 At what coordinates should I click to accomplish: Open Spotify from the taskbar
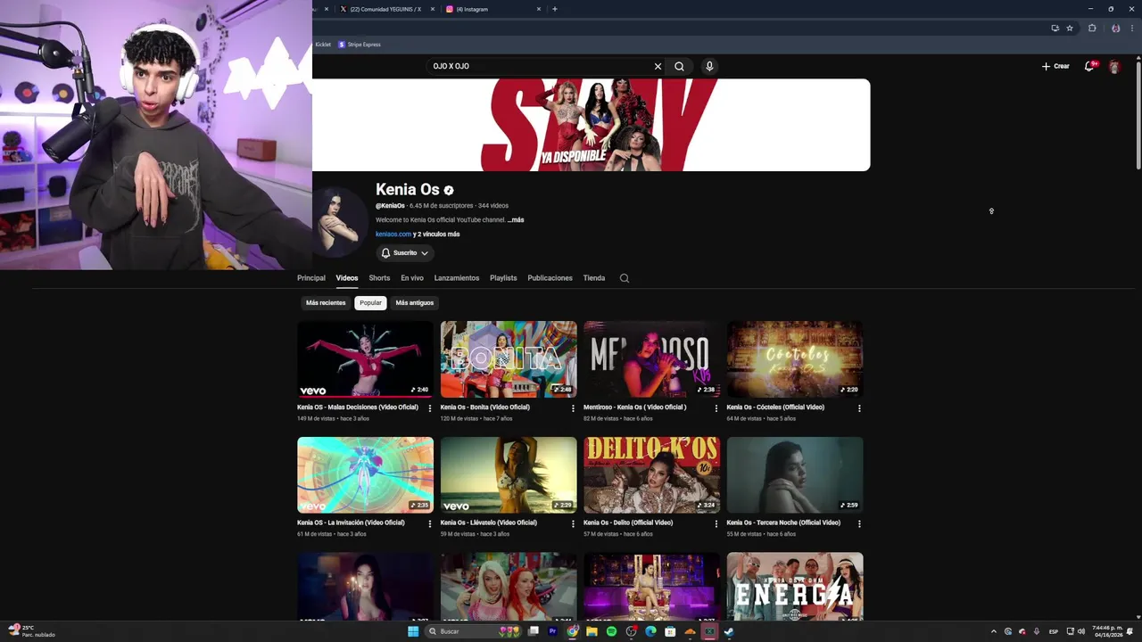(611, 631)
